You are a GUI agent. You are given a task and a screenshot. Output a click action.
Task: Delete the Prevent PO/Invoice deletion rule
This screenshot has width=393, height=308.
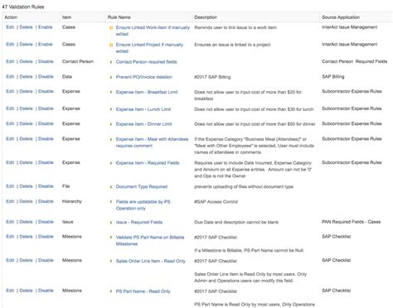pyautogui.click(x=26, y=77)
